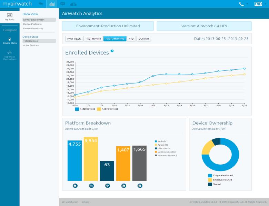Click the Employee Owned legend swatch

coord(210,180)
